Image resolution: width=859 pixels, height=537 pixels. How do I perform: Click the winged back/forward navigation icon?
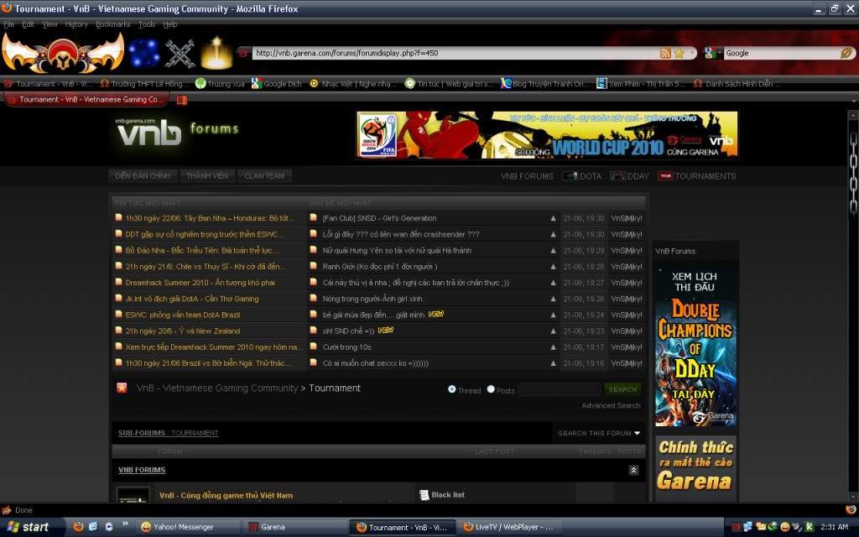(63, 53)
